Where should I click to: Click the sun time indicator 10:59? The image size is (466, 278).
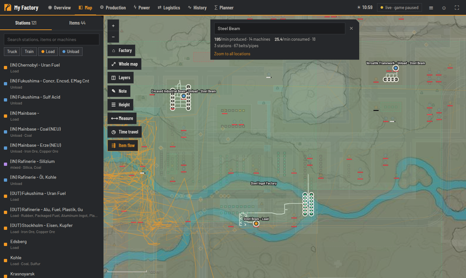pos(365,7)
